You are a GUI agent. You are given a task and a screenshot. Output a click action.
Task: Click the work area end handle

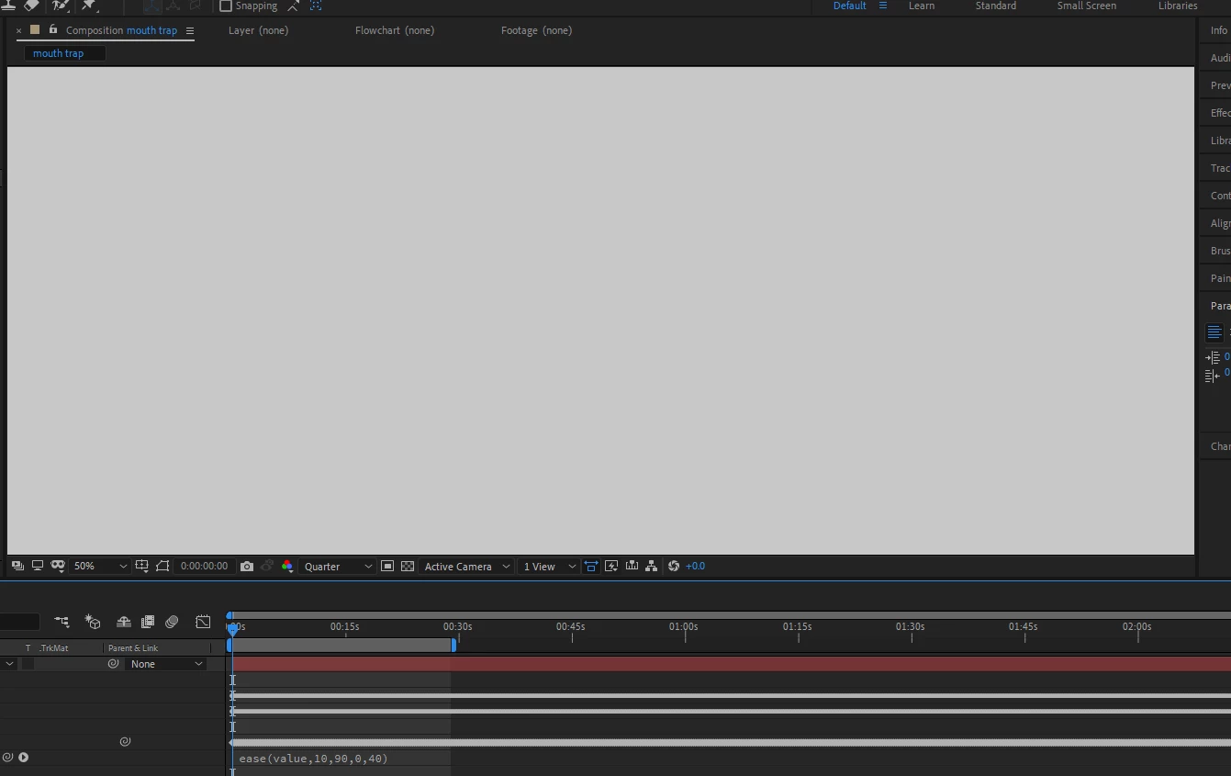(x=453, y=646)
